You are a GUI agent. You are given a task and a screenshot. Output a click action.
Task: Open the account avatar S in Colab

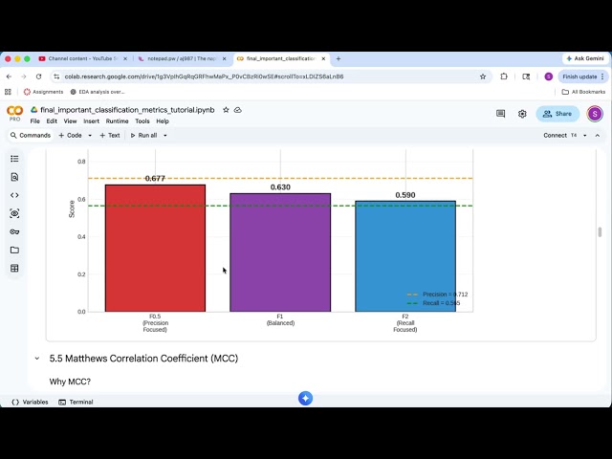pos(595,114)
